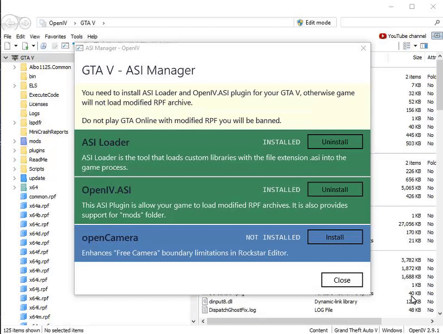Screen dimensions: 443x334
Task: Open the Favorites menu
Action: pyautogui.click(x=55, y=36)
